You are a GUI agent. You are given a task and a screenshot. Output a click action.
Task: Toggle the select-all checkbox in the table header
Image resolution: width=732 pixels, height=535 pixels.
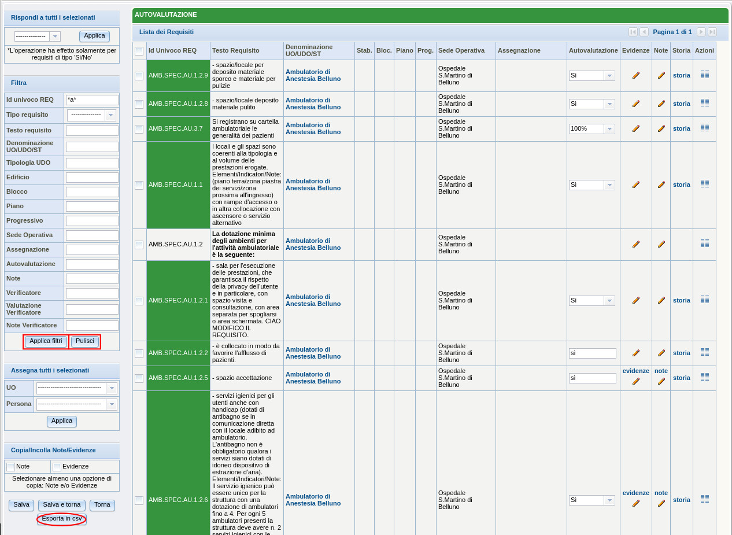tap(139, 51)
